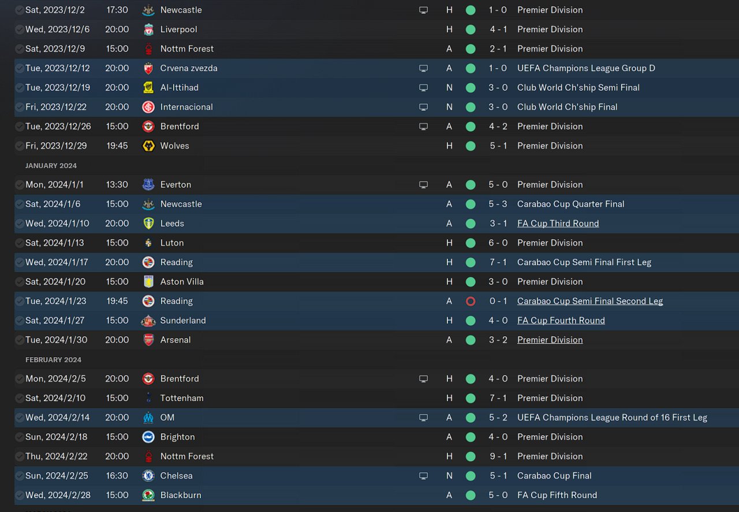Screen dimensions: 739x512
Task: Click the TV icon on Everton row
Action: [423, 185]
